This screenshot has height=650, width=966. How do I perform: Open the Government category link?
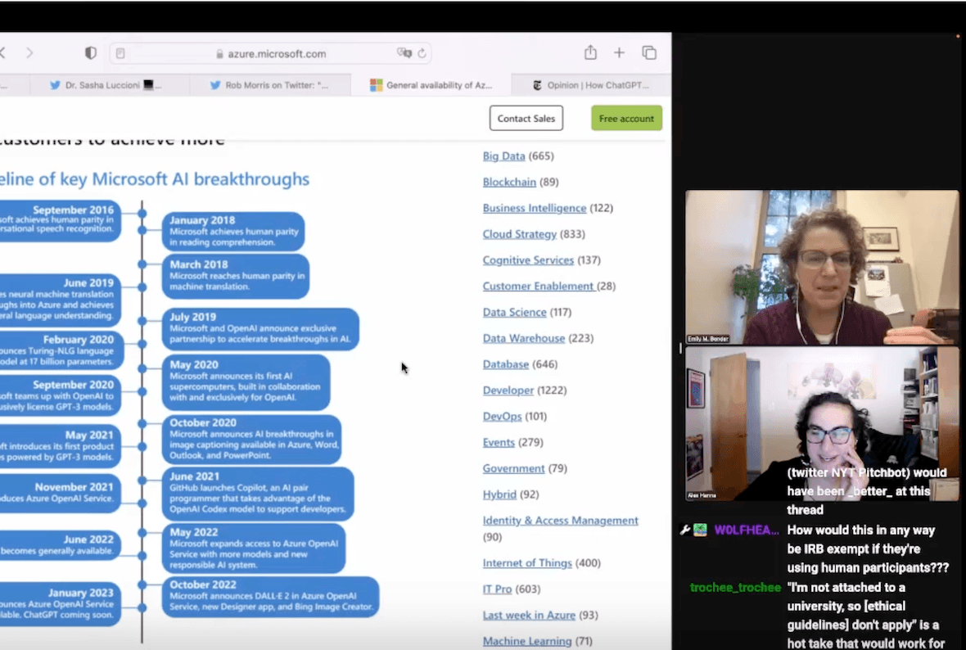514,468
